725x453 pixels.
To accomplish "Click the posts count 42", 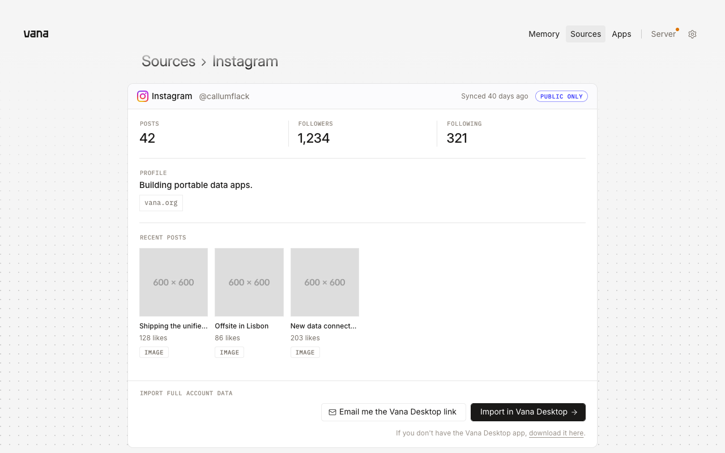I will pyautogui.click(x=147, y=138).
